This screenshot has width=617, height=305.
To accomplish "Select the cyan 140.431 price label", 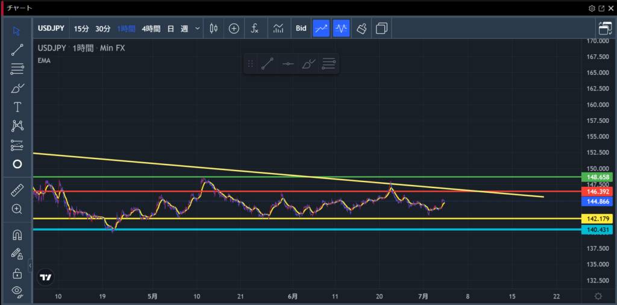I will [597, 230].
